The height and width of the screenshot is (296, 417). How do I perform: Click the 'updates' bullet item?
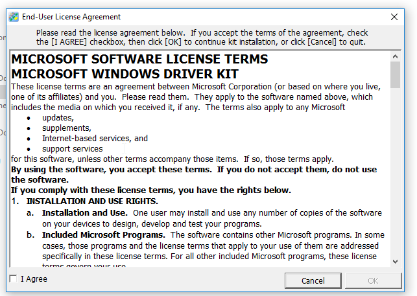tap(58, 117)
